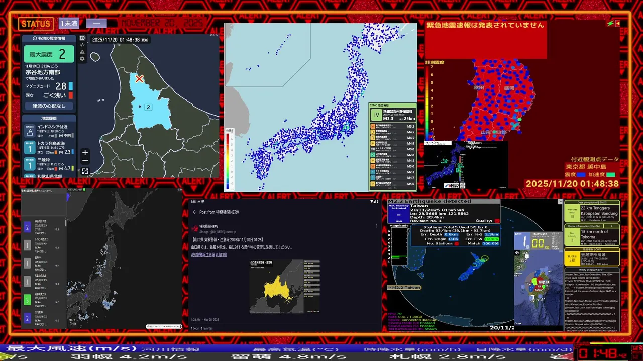Viewport: 643px width, 361px height.
Task: Click the 最大震度 2 green card
Action: (x=49, y=54)
